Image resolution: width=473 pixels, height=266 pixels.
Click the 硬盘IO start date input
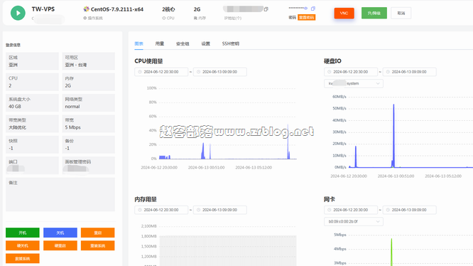tap(351, 72)
